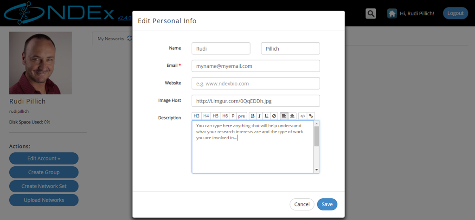
Task: Expand the Edit Account dropdown
Action: click(44, 158)
